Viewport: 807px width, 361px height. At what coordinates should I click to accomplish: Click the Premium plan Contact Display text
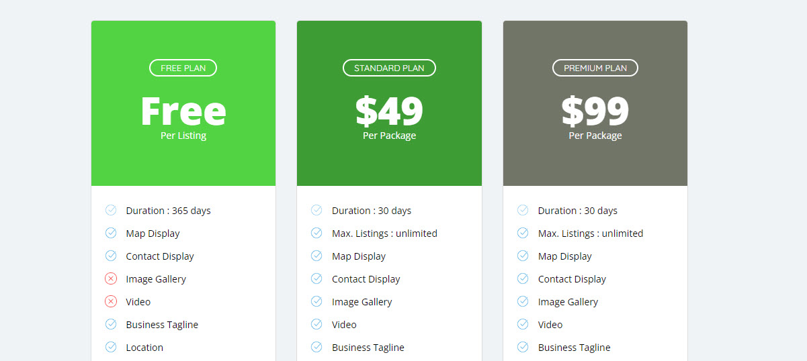(572, 279)
